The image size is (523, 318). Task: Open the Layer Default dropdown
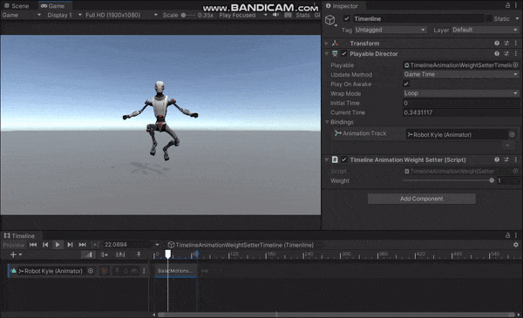486,30
